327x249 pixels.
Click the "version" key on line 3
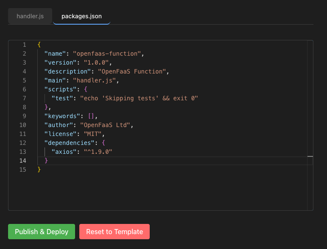tap(61, 62)
